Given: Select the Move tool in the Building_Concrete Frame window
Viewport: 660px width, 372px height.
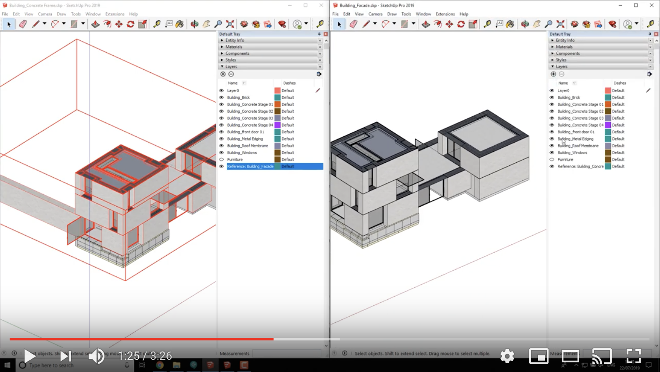Looking at the screenshot, I should point(119,24).
